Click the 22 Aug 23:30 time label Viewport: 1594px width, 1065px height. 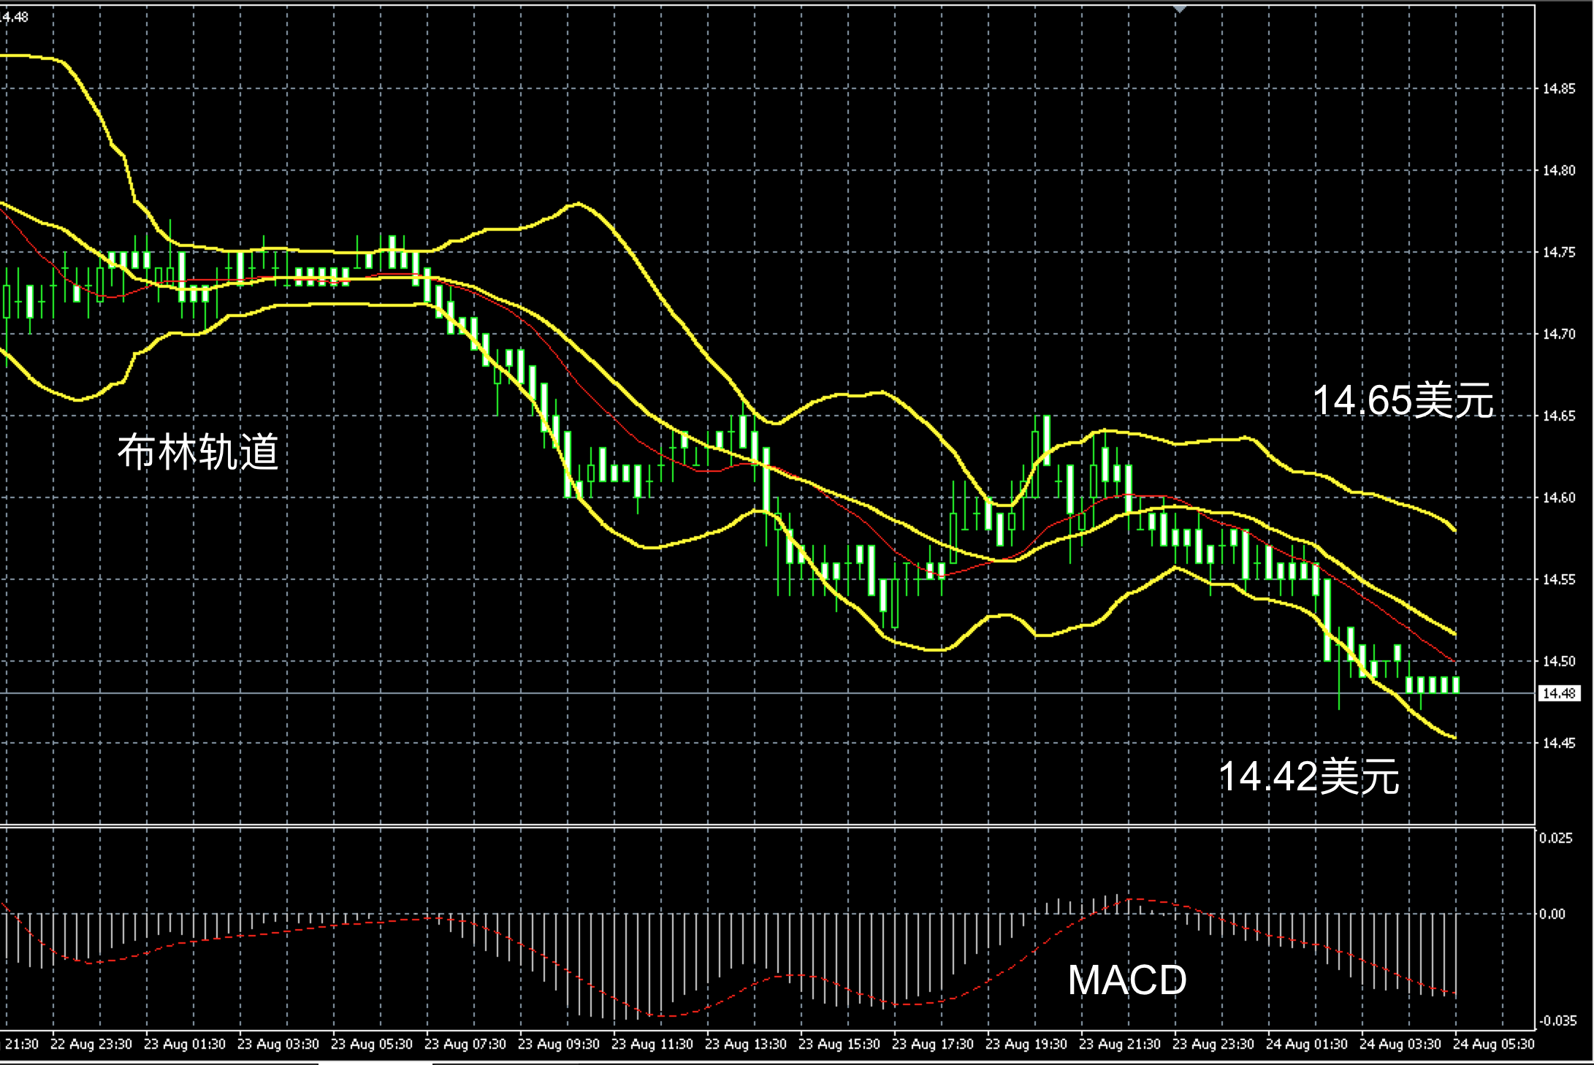click(x=91, y=1045)
